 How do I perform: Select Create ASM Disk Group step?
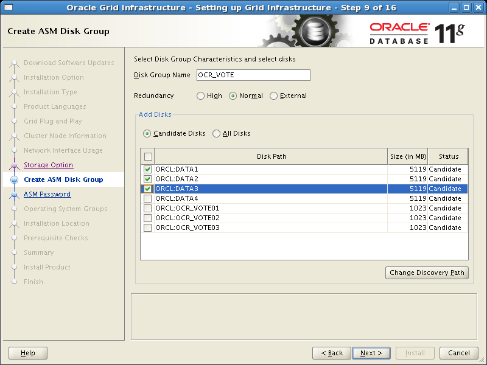(x=63, y=179)
